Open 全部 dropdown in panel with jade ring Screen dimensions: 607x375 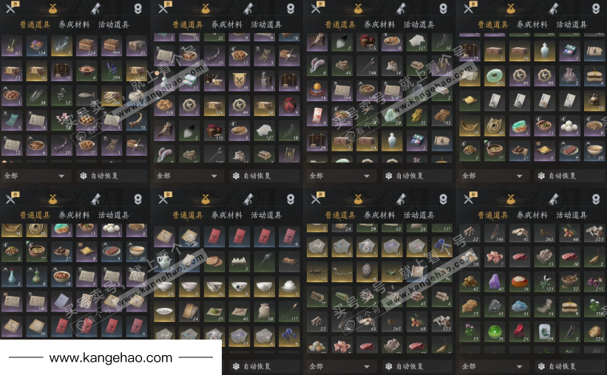[494, 176]
